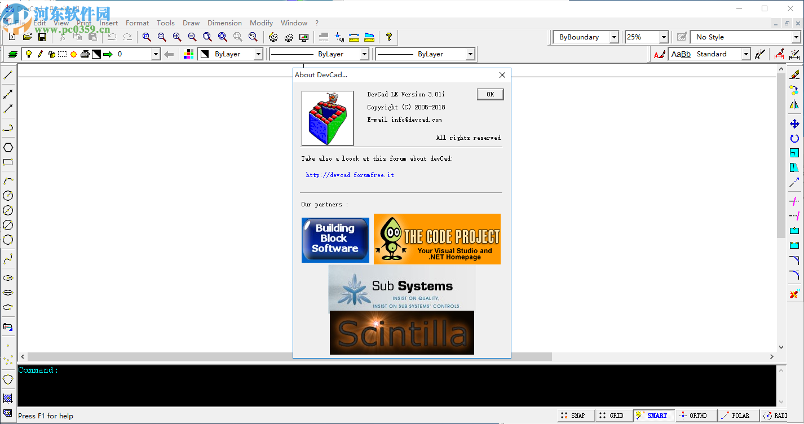Click the Scintilla partner banner
Viewport: 804px width, 424px height.
pyautogui.click(x=402, y=333)
